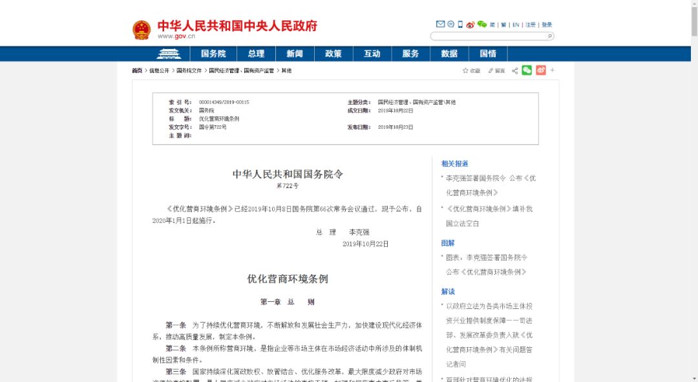Image resolution: width=698 pixels, height=382 pixels.
Task: Click 其他 in breadcrumb
Action: [x=287, y=70]
